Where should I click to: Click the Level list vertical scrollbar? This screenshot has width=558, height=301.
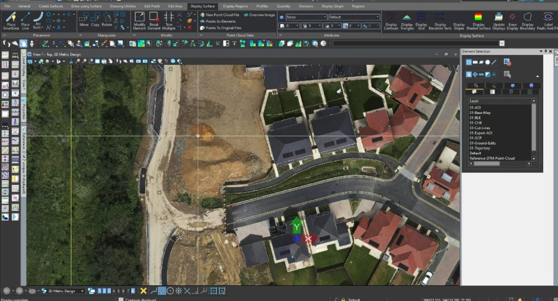[533, 130]
